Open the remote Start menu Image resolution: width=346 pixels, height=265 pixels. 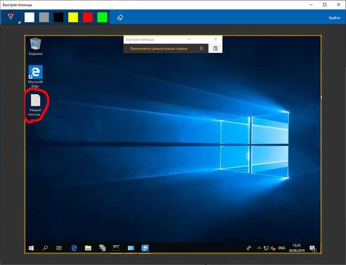click(31, 248)
